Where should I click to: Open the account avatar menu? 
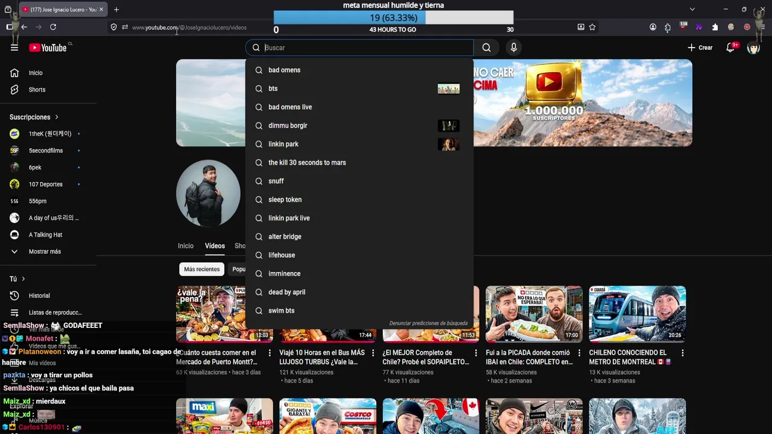[x=753, y=48]
